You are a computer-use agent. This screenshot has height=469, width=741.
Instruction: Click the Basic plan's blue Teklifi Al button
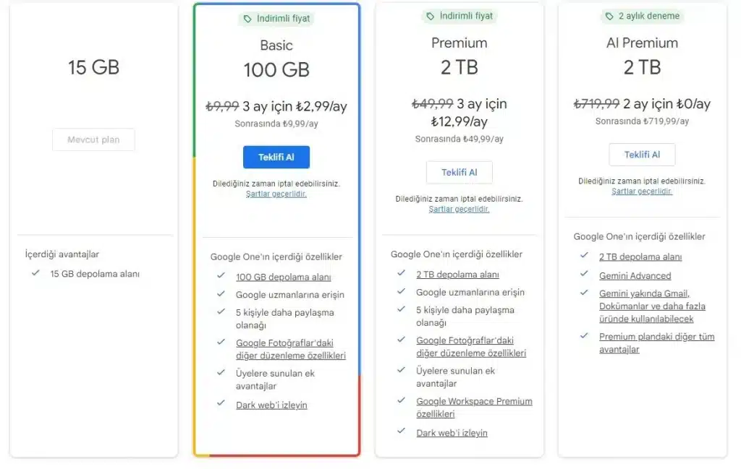click(x=276, y=157)
